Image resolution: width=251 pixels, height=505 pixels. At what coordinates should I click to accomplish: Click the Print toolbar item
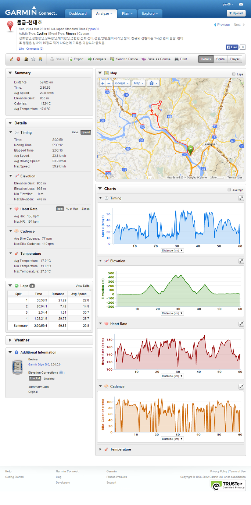[181, 59]
